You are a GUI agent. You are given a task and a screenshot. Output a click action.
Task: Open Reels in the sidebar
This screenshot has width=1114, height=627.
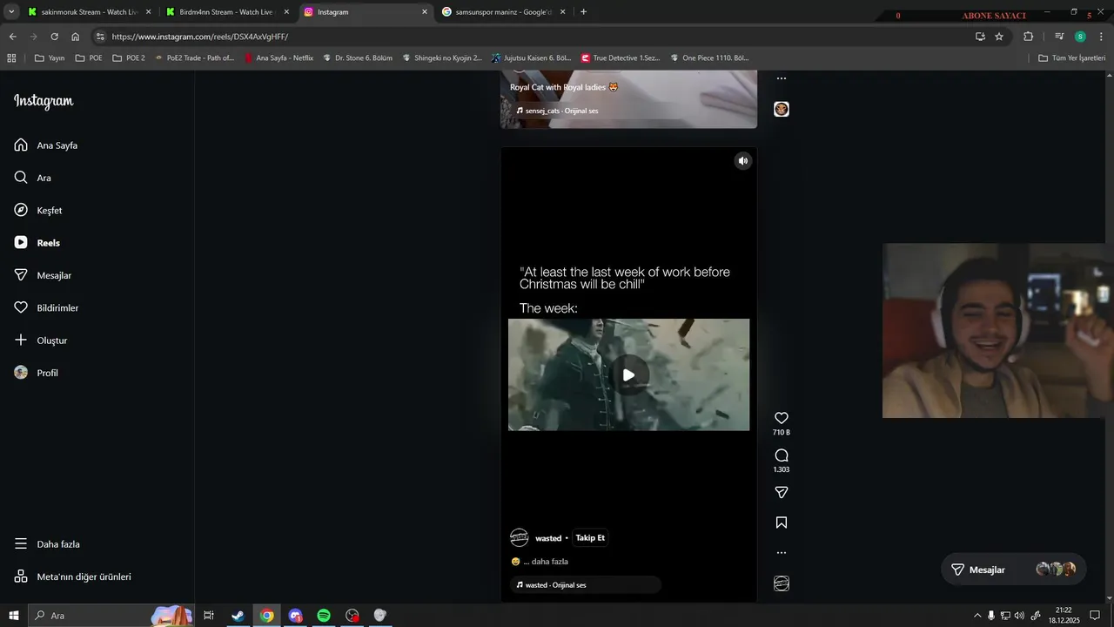(37, 243)
